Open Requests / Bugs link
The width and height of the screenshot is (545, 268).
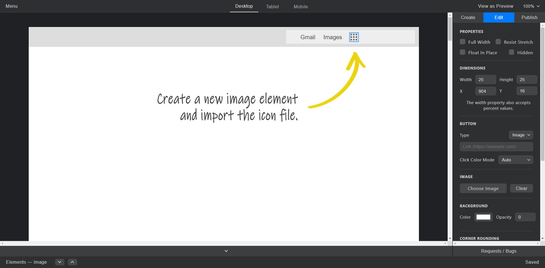coord(499,251)
